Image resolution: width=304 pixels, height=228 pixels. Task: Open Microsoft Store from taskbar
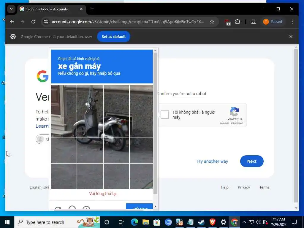157,222
